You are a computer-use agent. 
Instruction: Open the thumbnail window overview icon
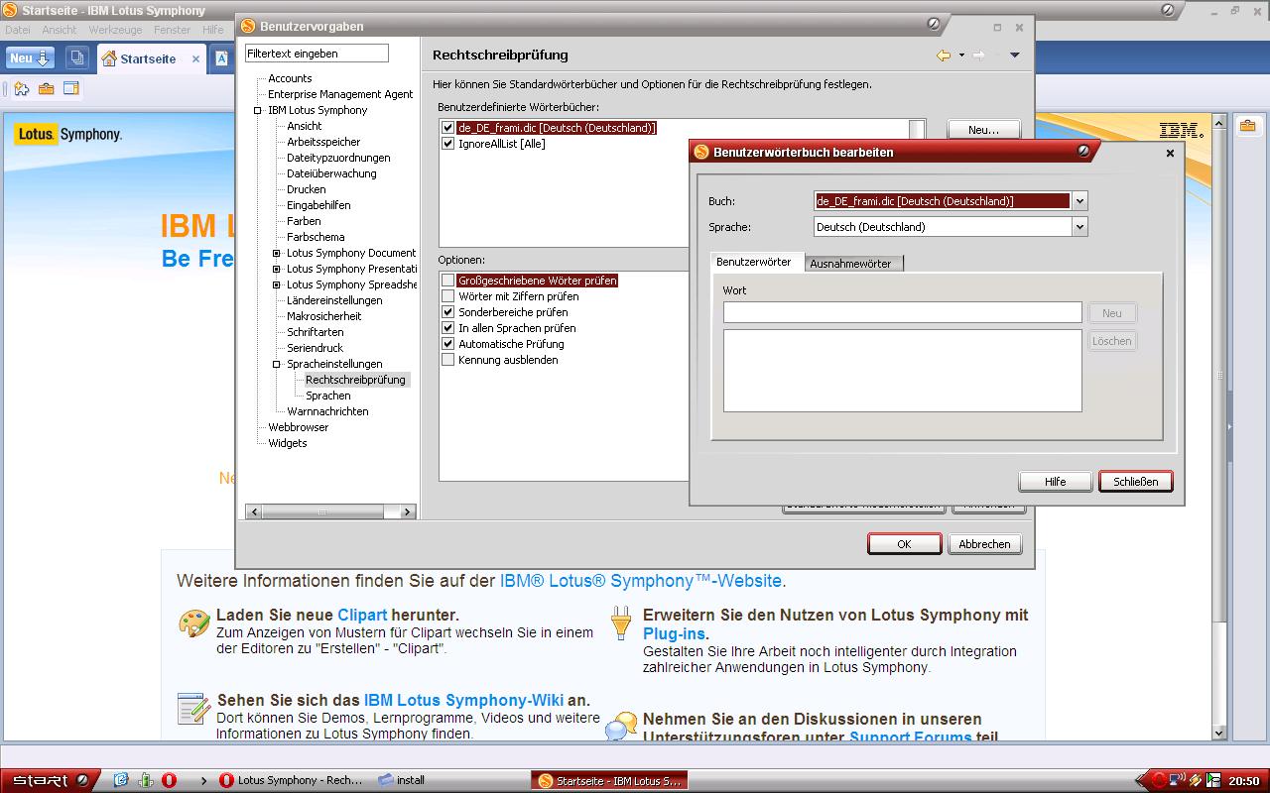[77, 58]
